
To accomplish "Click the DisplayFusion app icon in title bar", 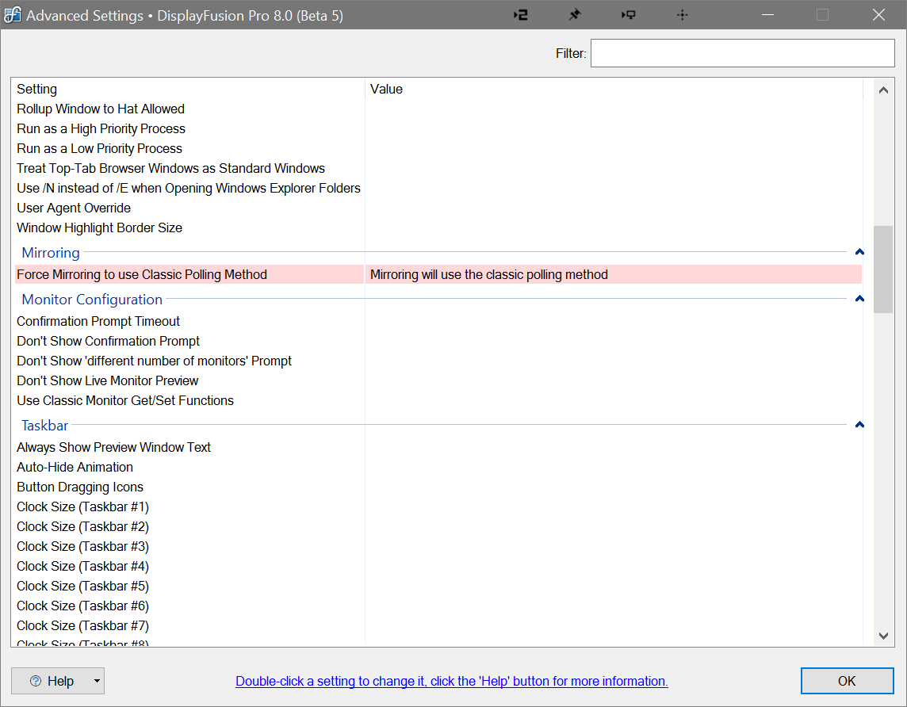I will tap(13, 15).
